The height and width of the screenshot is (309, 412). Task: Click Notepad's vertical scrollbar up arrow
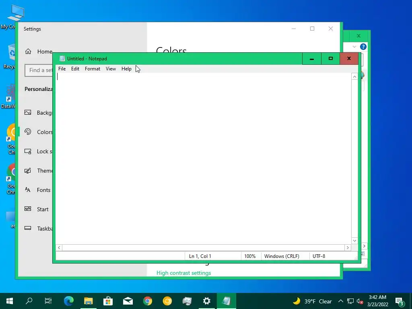354,77
